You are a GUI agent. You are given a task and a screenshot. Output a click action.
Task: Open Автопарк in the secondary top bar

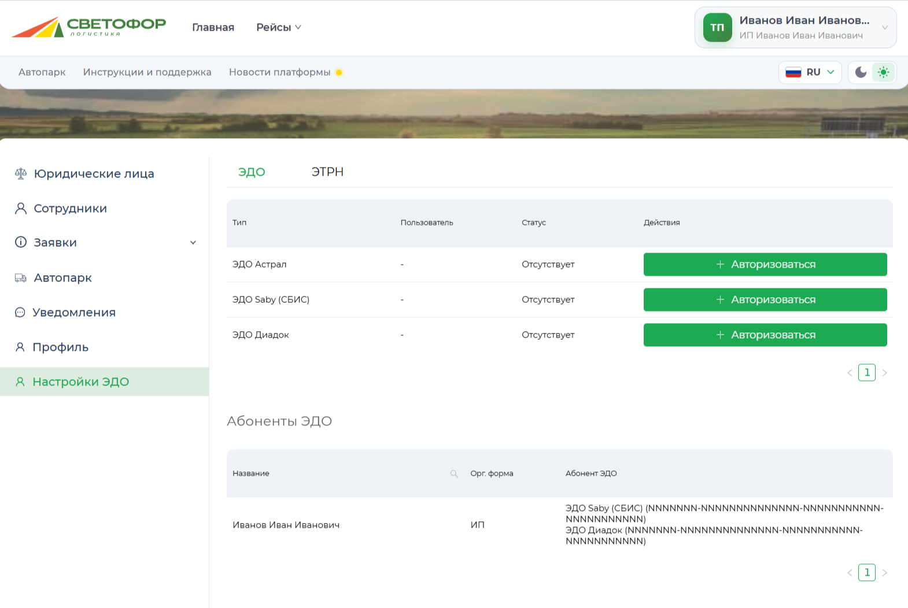[42, 72]
